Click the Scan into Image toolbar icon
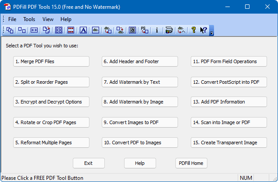 pos(169,30)
